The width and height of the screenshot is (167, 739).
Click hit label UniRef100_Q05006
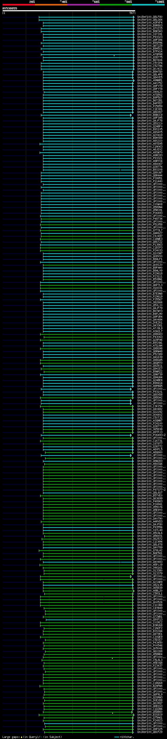click(150, 648)
